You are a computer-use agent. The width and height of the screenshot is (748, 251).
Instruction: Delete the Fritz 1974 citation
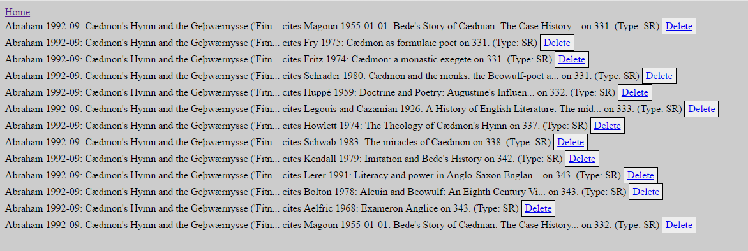pyautogui.click(x=571, y=59)
